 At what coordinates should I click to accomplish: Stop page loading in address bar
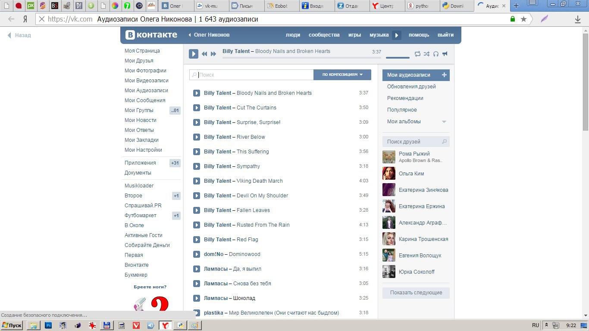point(41,19)
